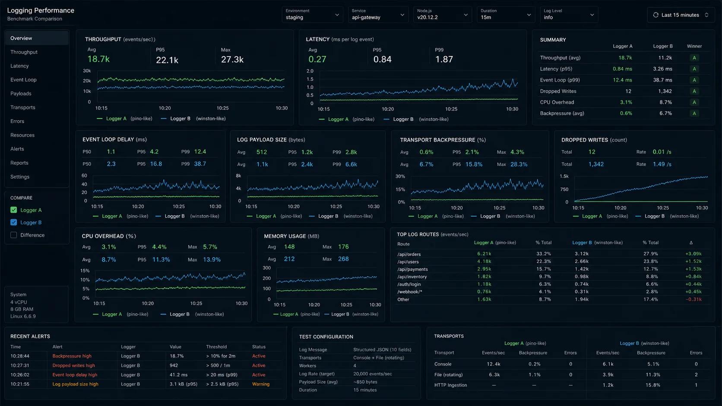Click the Throughput chart plot area

coord(190,86)
